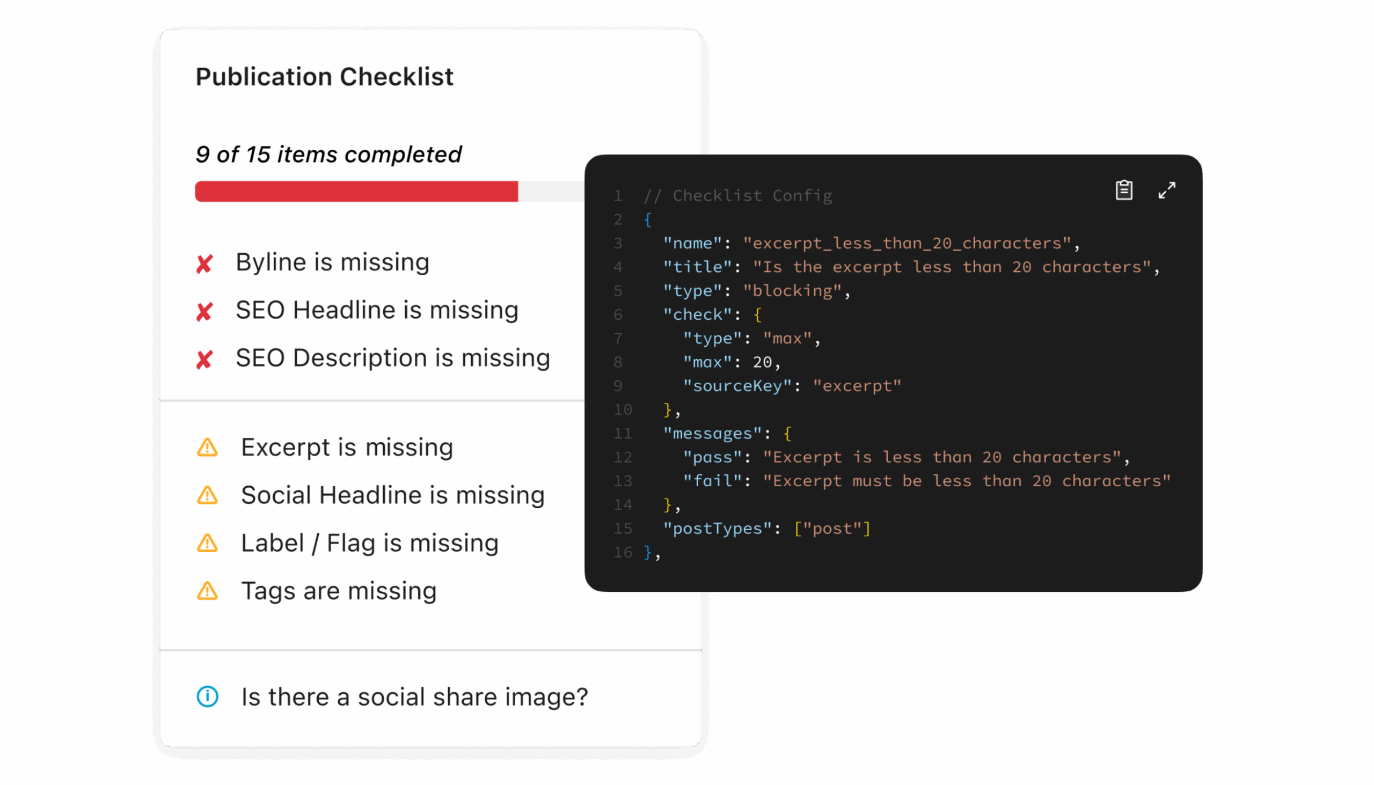Image resolution: width=1374 pixels, height=785 pixels.
Task: Click the red X beside Byline is missing
Action: 204,263
